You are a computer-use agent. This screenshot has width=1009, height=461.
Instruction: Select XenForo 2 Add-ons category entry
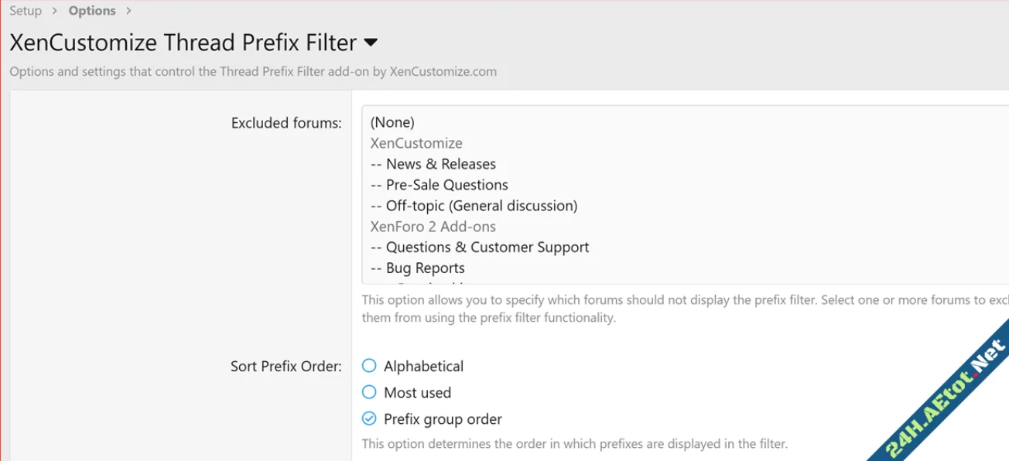tap(433, 227)
